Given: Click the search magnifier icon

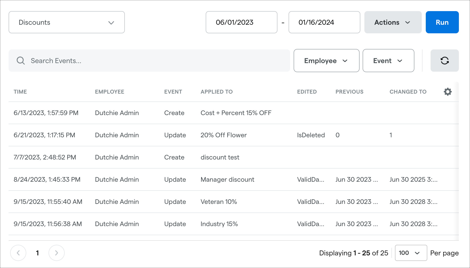Looking at the screenshot, I should coord(20,61).
